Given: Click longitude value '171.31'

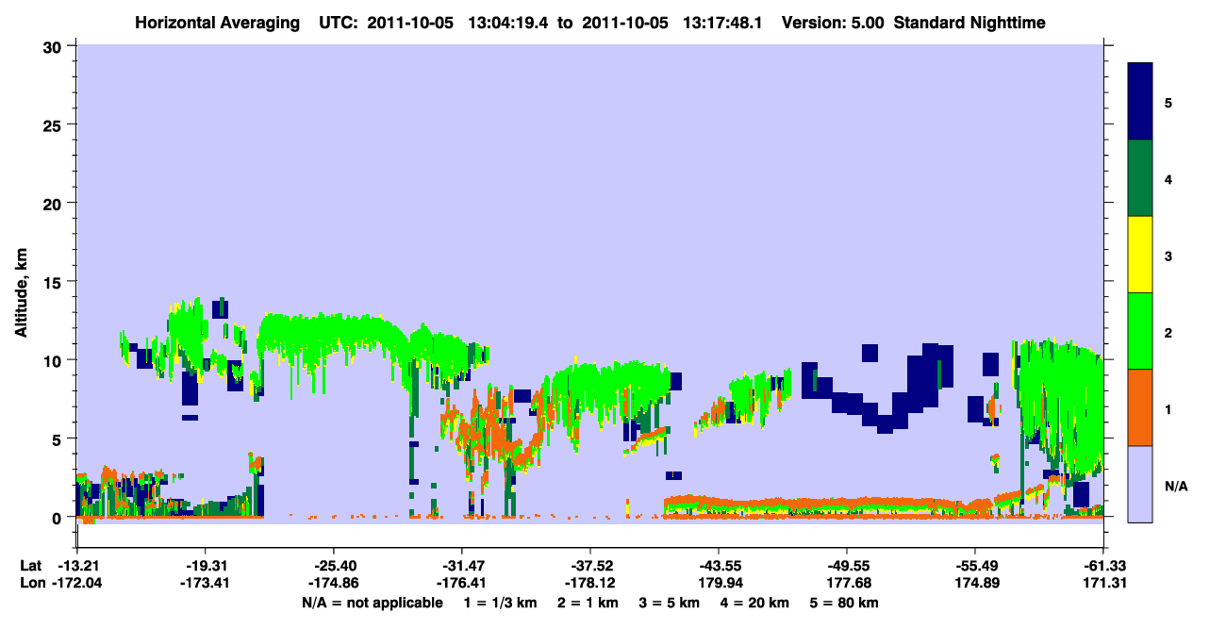Looking at the screenshot, I should click(x=1103, y=584).
